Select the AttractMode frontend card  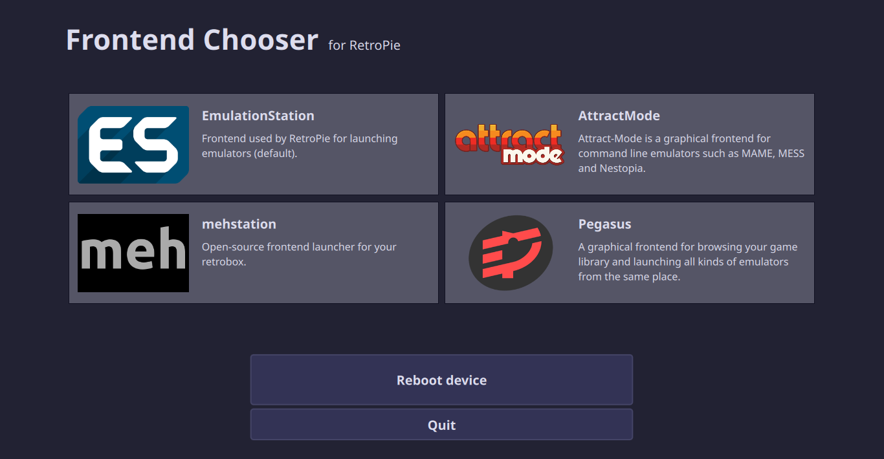coord(629,144)
